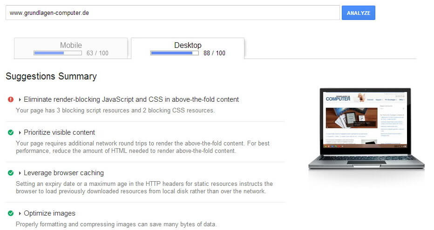Expand the Leverage browser caching arrow
This screenshot has height=230, width=434.
coord(20,173)
